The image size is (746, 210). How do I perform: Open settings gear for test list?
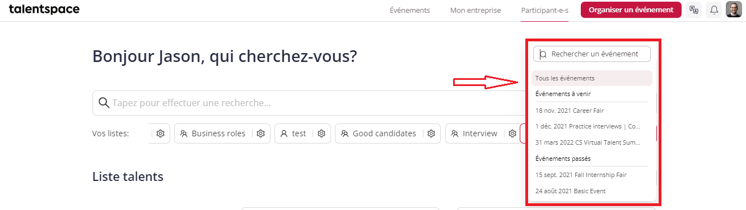[321, 133]
